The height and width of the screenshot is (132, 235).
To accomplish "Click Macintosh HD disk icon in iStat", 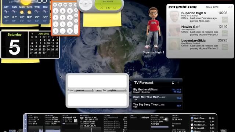I will [76, 121].
